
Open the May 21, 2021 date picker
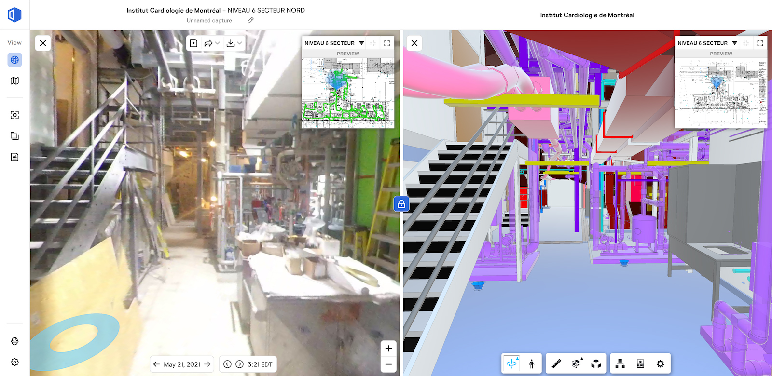182,364
